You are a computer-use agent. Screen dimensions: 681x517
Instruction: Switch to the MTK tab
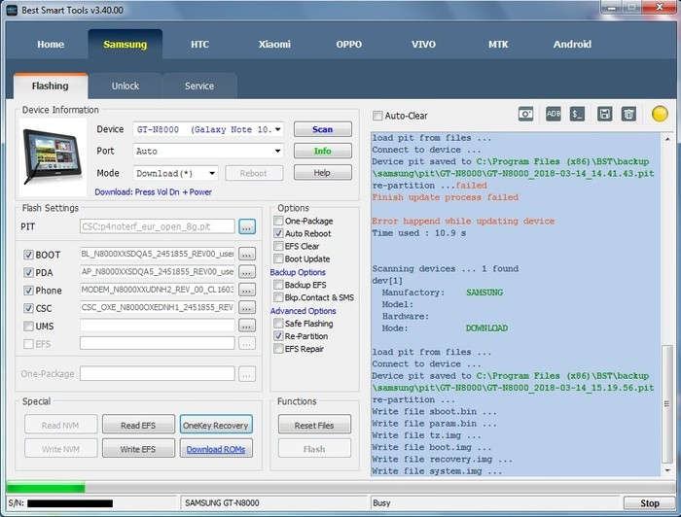498,45
